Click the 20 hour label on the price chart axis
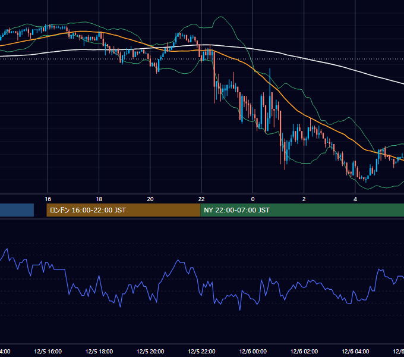This screenshot has height=357, width=404. point(150,199)
